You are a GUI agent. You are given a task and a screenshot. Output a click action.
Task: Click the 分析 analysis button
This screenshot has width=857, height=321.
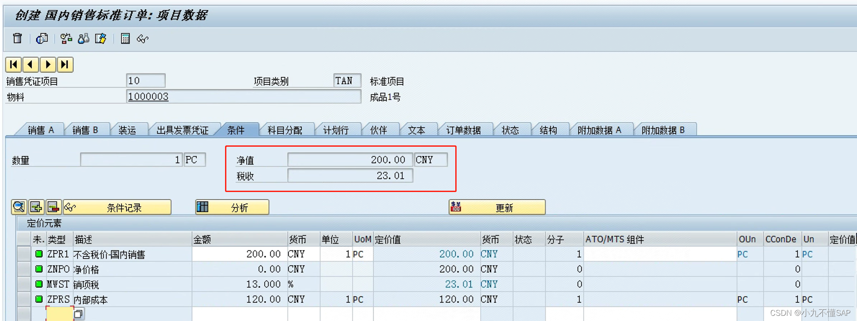tap(232, 207)
